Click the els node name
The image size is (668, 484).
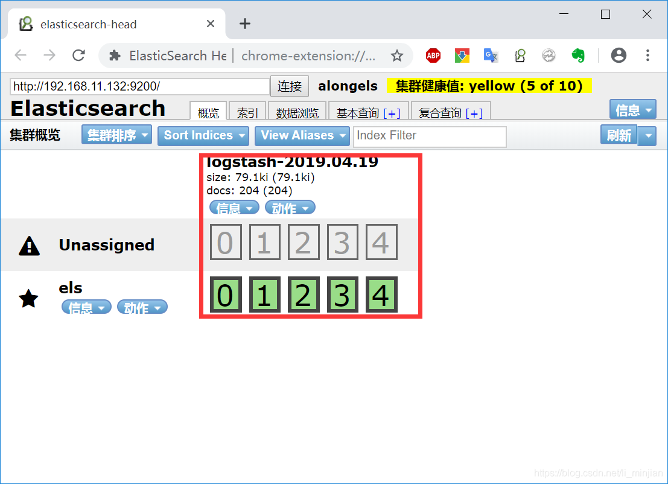[70, 288]
